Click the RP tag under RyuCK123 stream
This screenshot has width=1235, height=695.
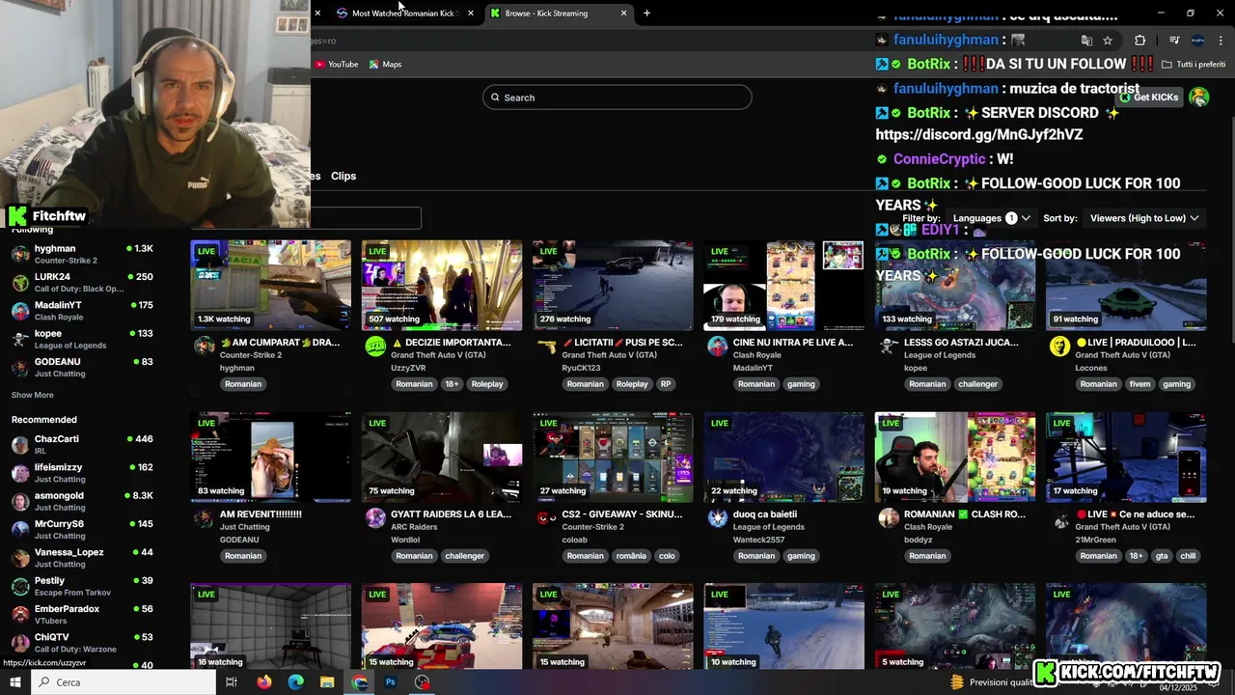coord(666,384)
